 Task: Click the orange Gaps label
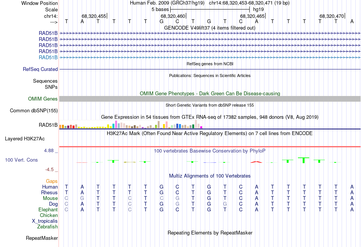[52, 181]
